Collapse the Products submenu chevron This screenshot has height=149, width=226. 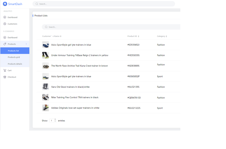(x=26, y=44)
